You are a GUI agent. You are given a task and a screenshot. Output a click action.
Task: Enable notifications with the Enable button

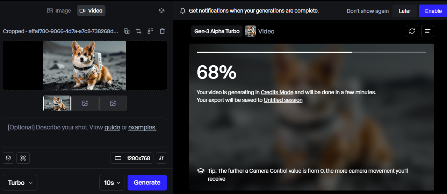coord(433,11)
